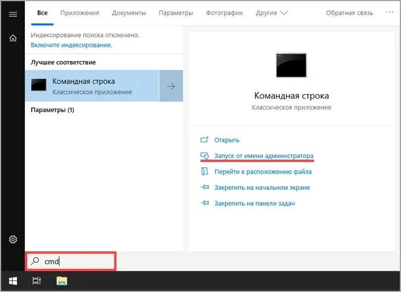Expand the arrow next to Командная строка
Image resolution: width=401 pixels, height=292 pixels.
point(171,86)
